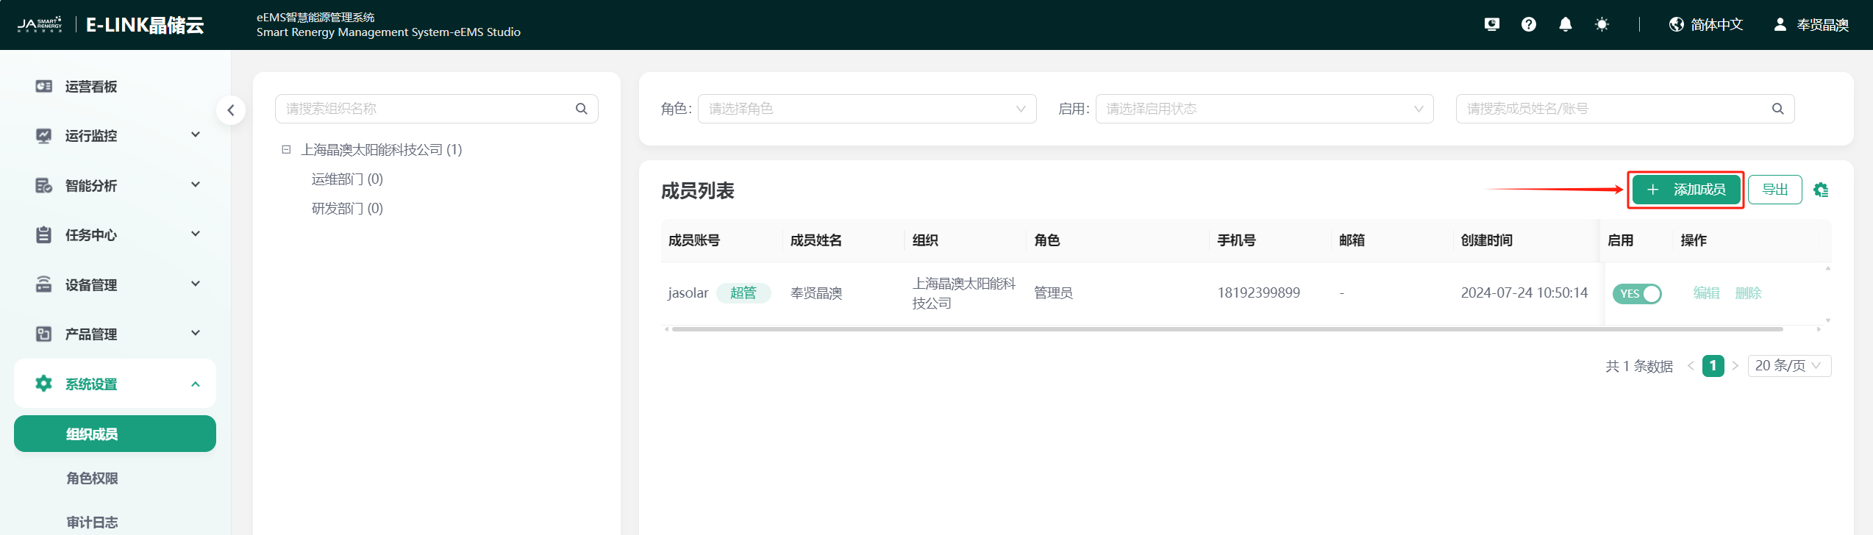The height and width of the screenshot is (535, 1873).
Task: Collapse sidebar with the left arrow button
Action: click(231, 110)
